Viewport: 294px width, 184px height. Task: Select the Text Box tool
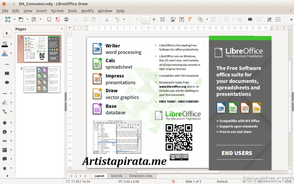click(x=181, y=19)
